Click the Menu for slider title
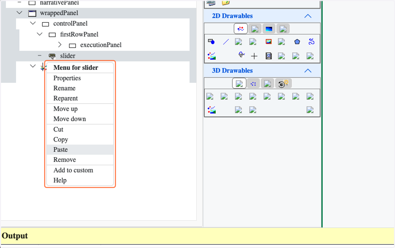The width and height of the screenshot is (395, 248). (x=76, y=68)
